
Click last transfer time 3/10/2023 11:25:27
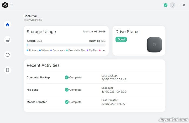(113, 104)
